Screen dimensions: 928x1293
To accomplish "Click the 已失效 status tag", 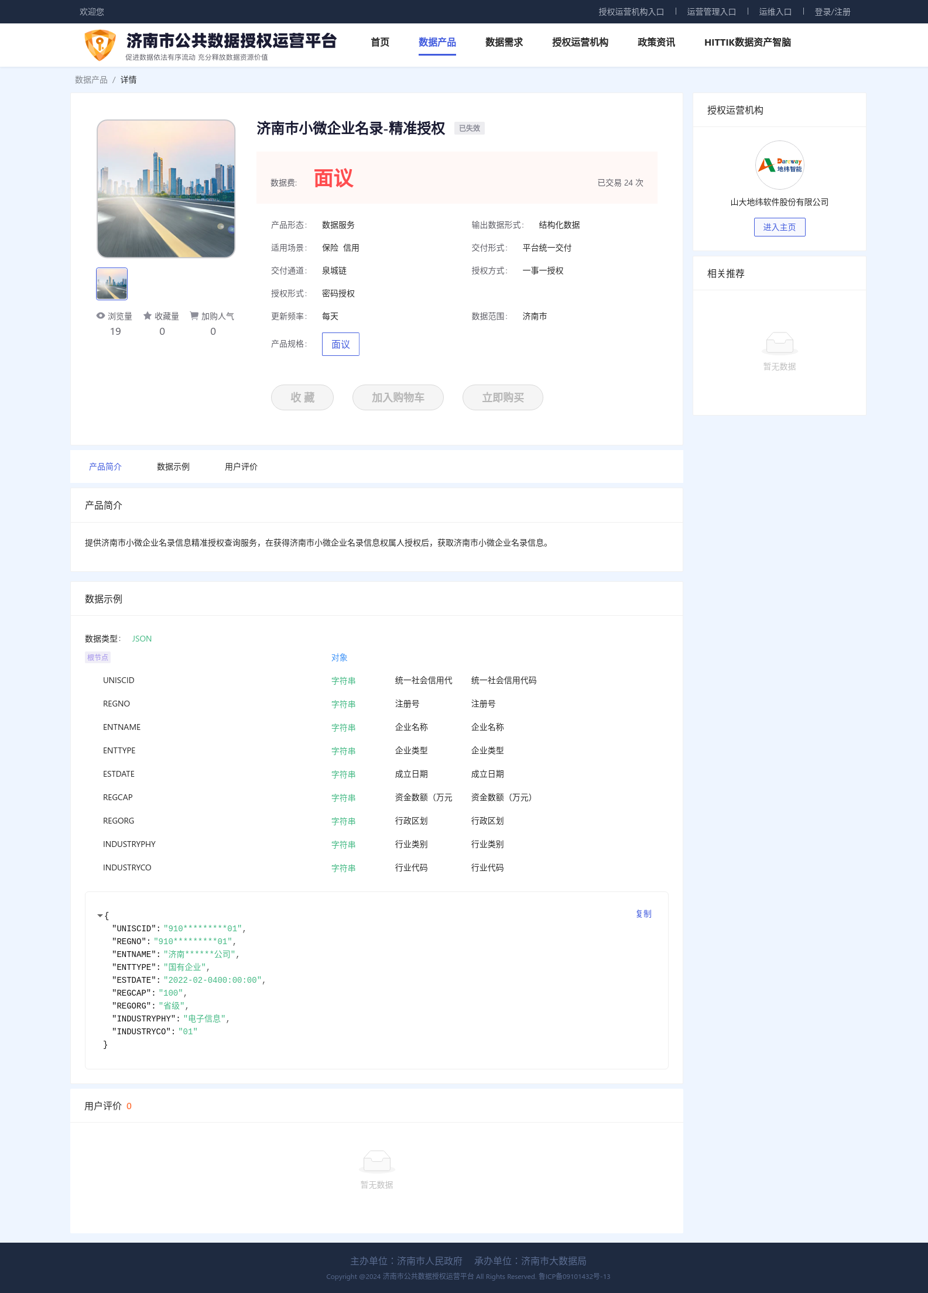I will (x=470, y=128).
